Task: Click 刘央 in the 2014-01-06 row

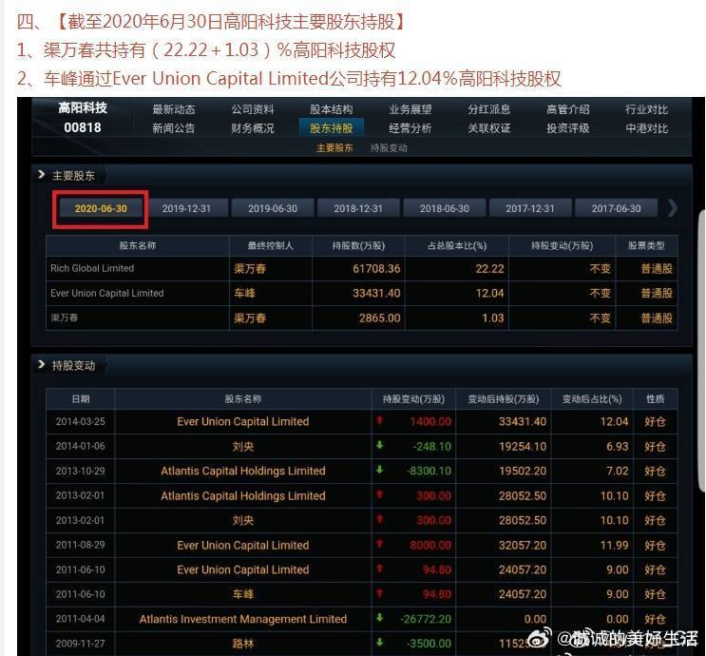Action: pyautogui.click(x=243, y=447)
